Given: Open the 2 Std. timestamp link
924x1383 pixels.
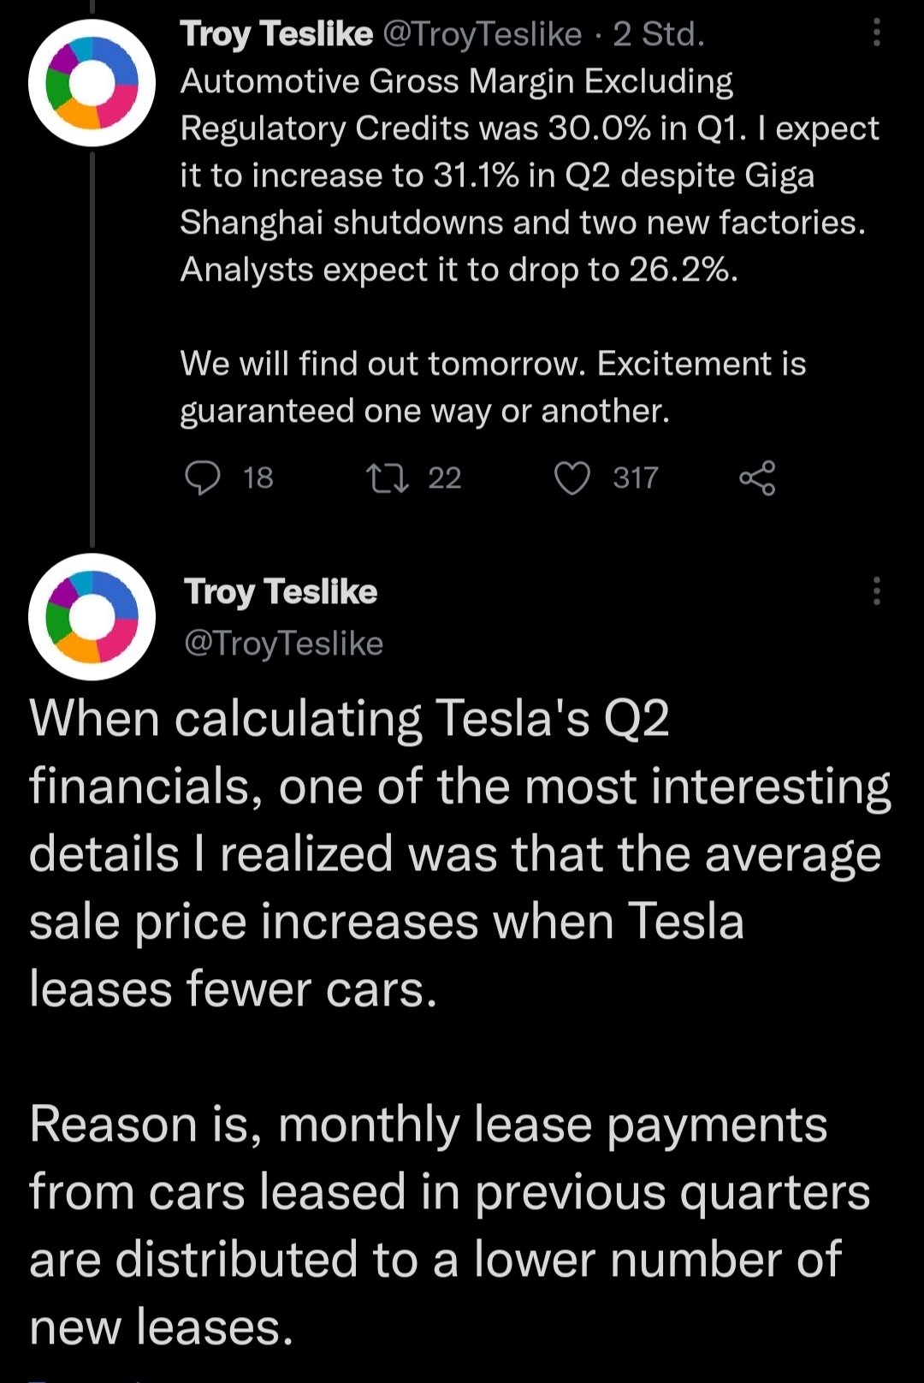Looking at the screenshot, I should click(x=659, y=34).
